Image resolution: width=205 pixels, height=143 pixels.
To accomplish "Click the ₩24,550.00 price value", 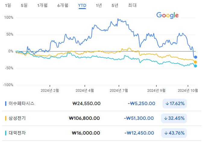I will tap(87, 104).
